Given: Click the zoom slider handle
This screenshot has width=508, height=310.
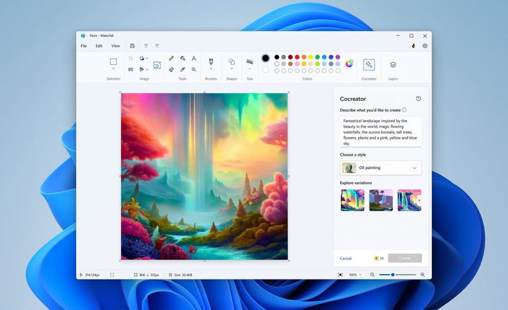Looking at the screenshot, I should tap(393, 275).
